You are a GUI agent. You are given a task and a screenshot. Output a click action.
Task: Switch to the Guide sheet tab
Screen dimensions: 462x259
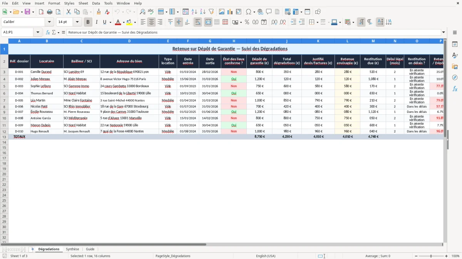pyautogui.click(x=90, y=249)
